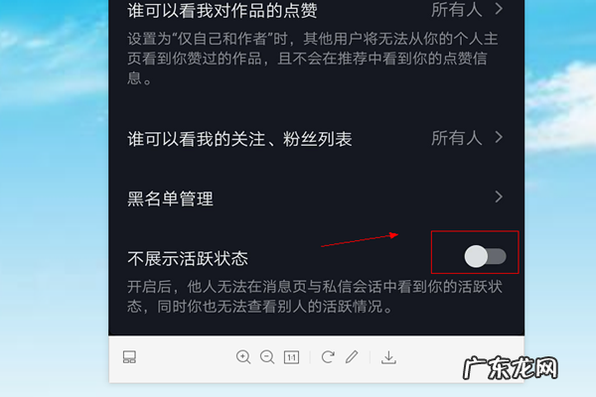
Task: Click description text under 不展示活跃状态
Action: click(315, 297)
